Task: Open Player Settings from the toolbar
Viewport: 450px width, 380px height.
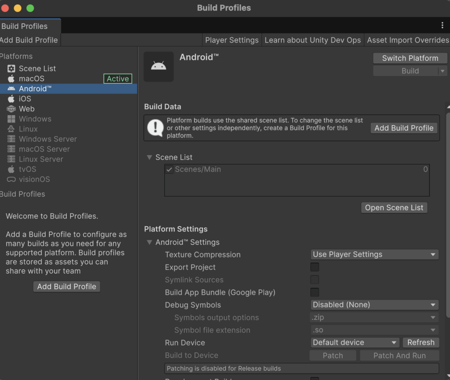Action: 232,40
